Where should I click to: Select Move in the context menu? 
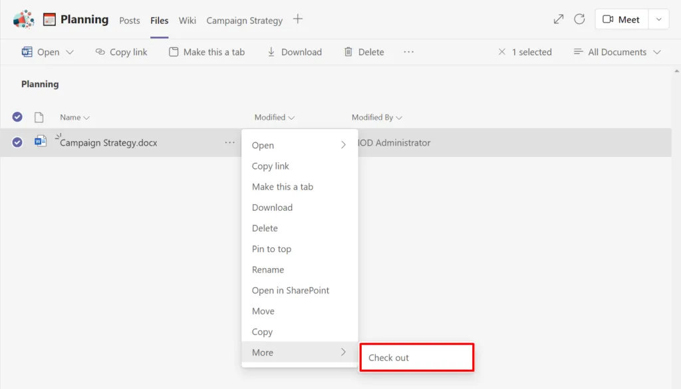tap(300, 311)
